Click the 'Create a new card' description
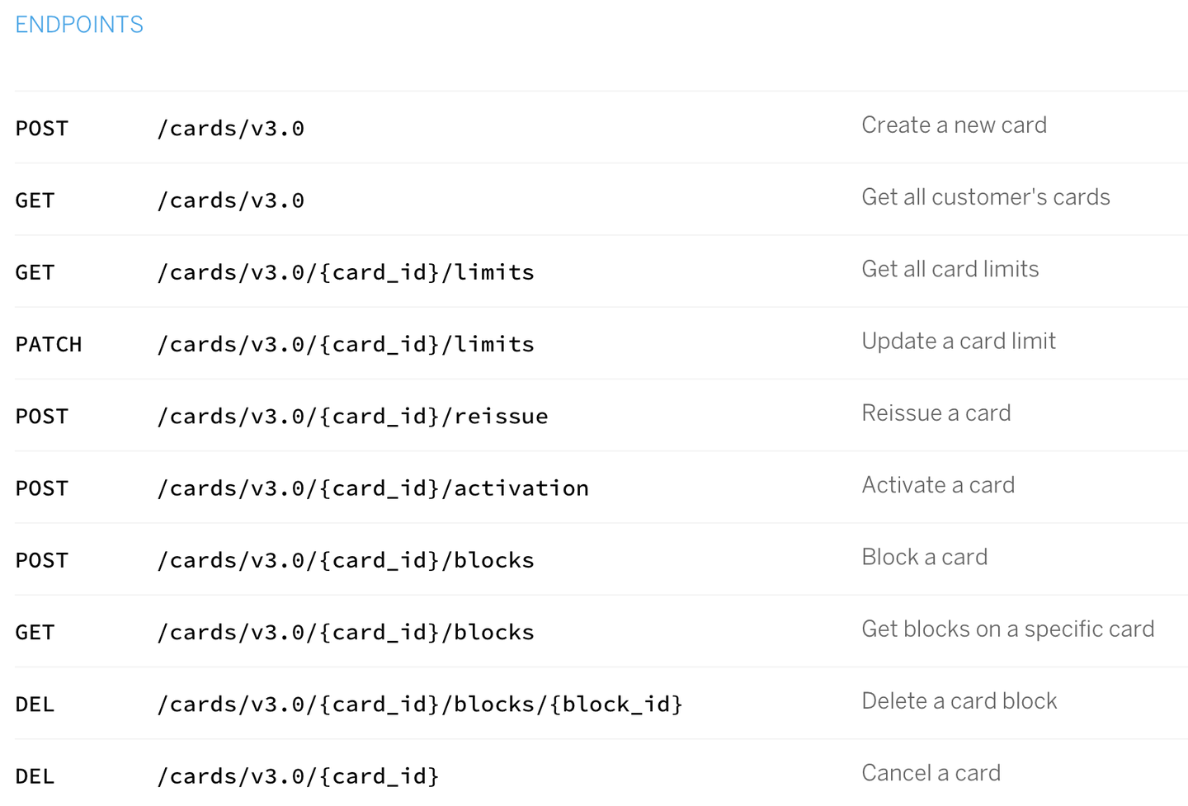1188x806 pixels. pos(954,125)
